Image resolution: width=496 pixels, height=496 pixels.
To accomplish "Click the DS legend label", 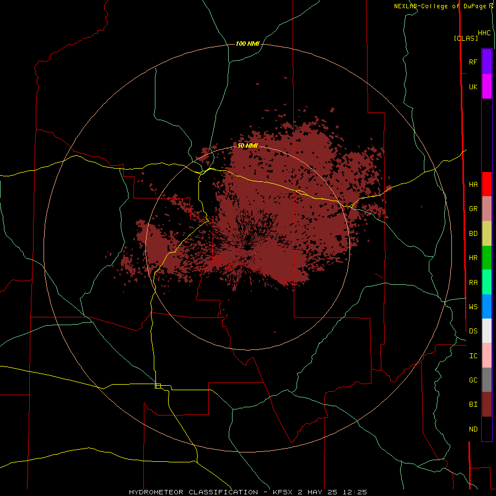I will tap(473, 331).
